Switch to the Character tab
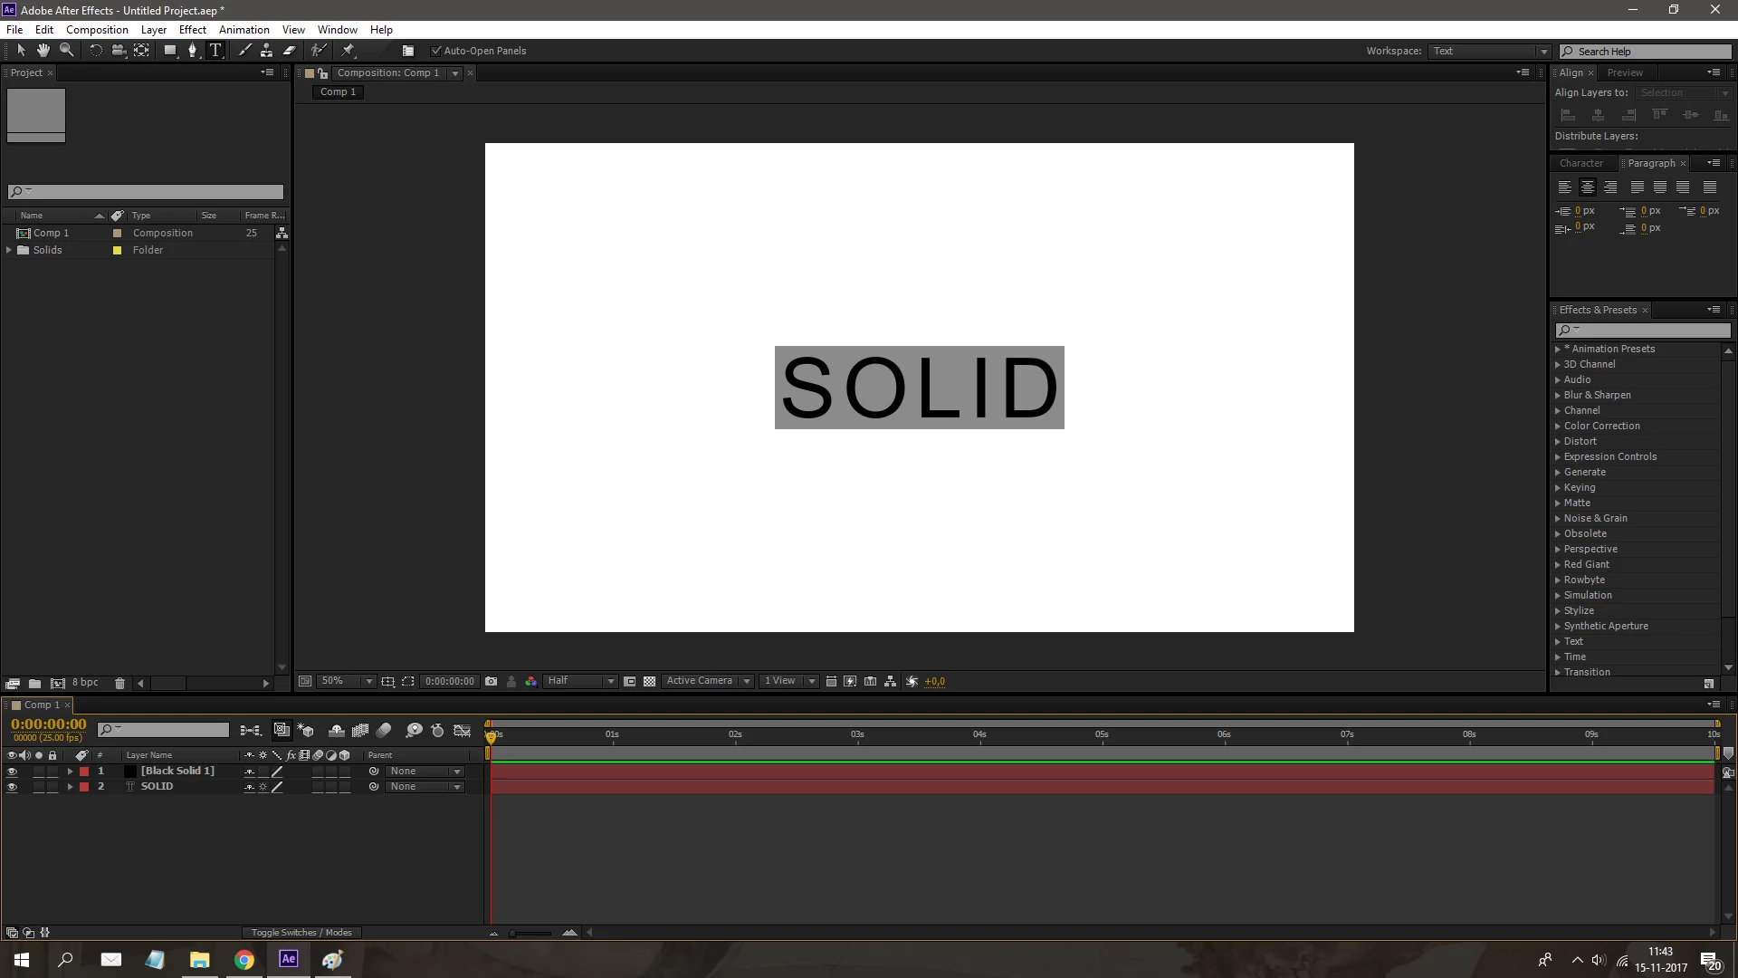Viewport: 1738px width, 978px height. [x=1580, y=163]
